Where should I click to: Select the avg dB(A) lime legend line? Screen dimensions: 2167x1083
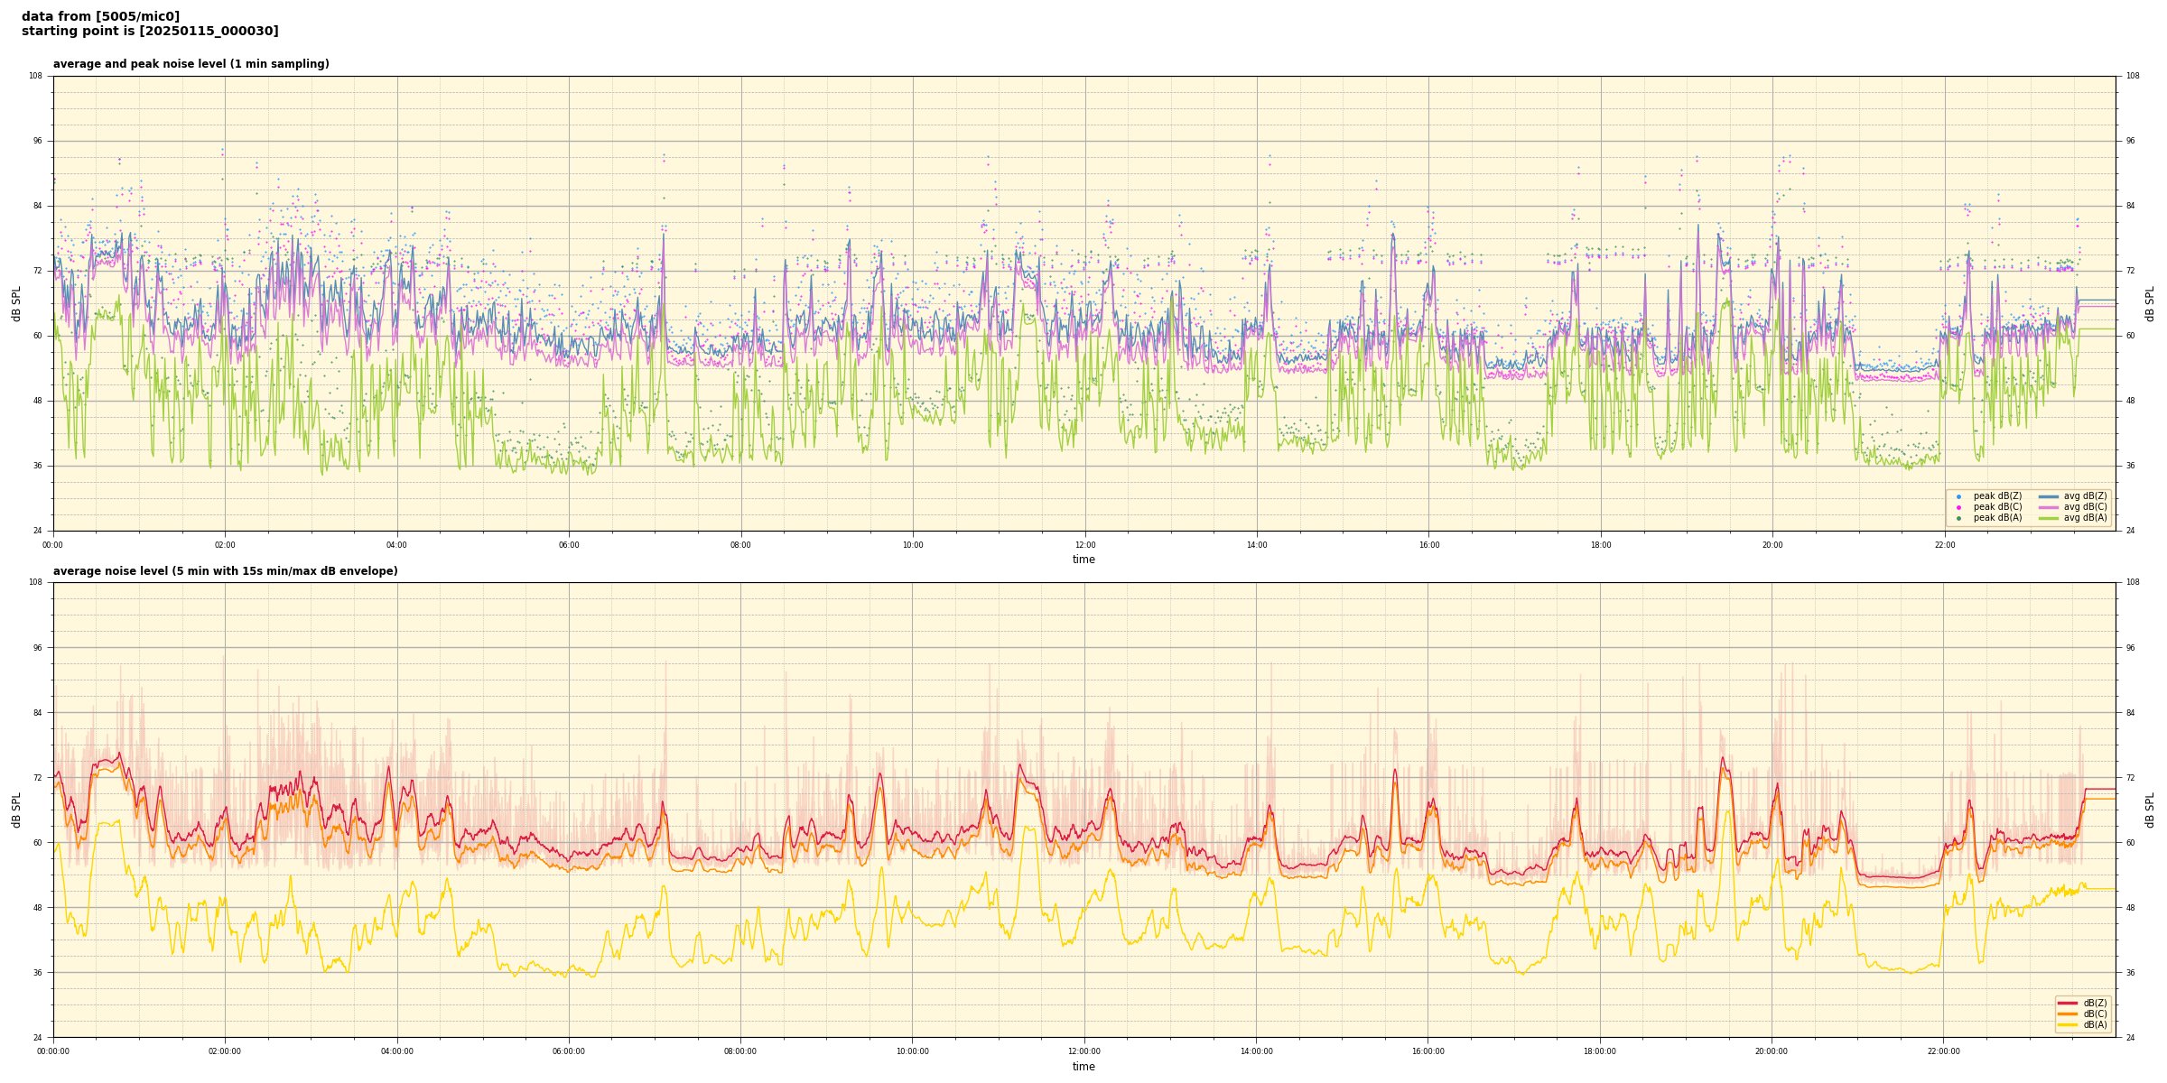click(2049, 518)
